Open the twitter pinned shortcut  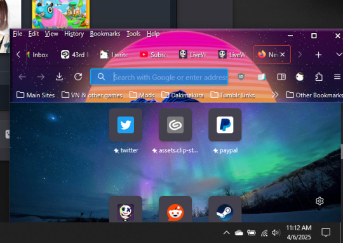tap(126, 125)
